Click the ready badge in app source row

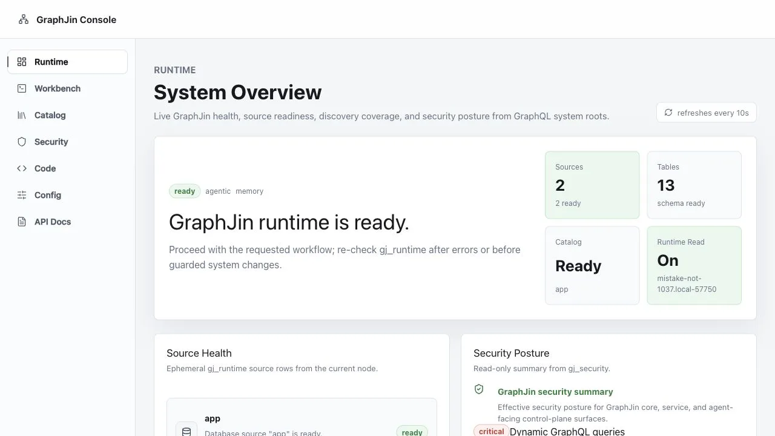pos(412,432)
